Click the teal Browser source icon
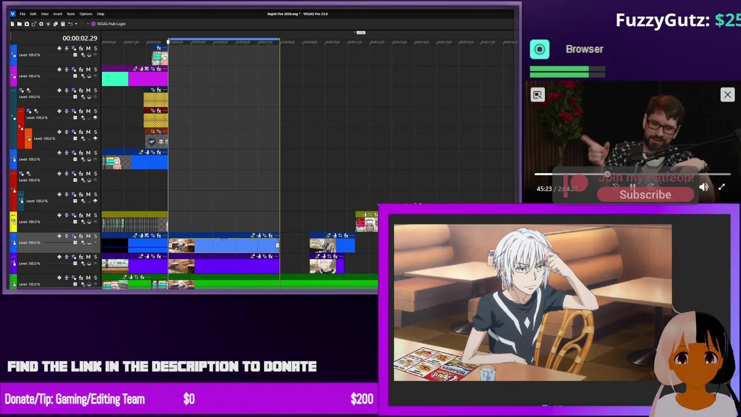Screen dimensions: 741x417 coord(540,49)
